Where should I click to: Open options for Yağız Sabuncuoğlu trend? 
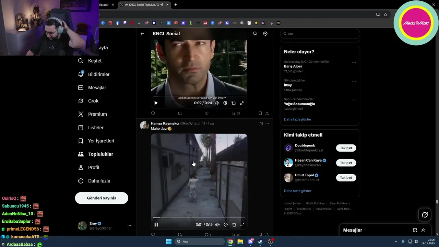pos(354,100)
